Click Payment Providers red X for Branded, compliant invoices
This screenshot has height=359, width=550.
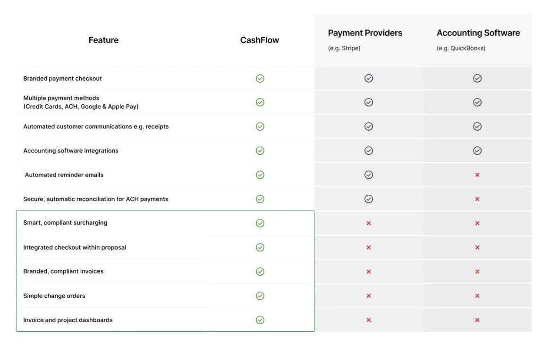coord(369,272)
